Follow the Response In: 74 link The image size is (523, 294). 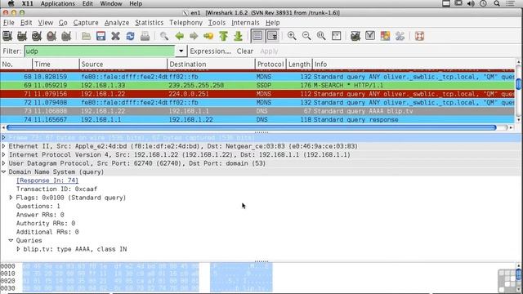[47, 180]
